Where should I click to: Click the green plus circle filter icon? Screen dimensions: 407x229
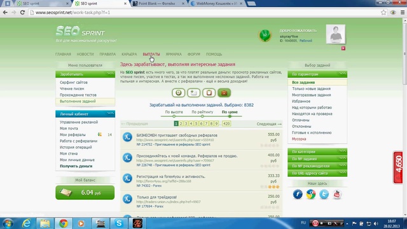click(178, 93)
